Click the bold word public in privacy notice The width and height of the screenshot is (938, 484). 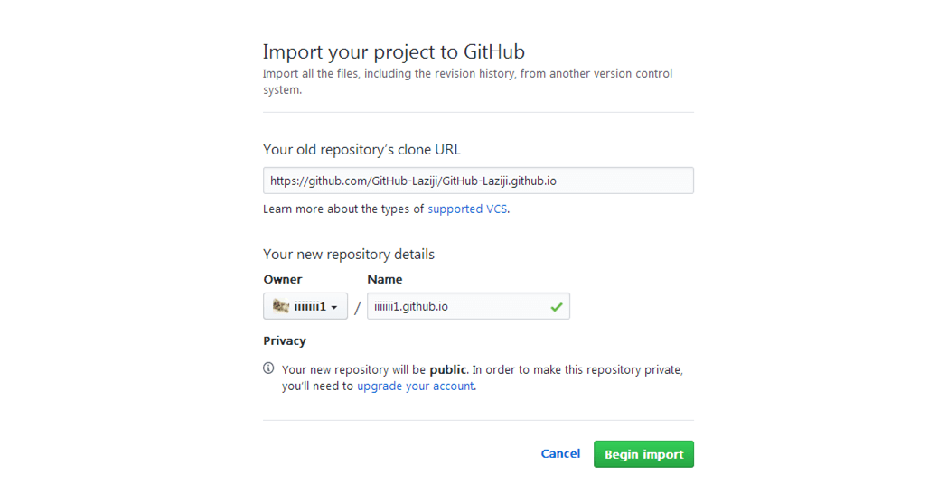(448, 370)
